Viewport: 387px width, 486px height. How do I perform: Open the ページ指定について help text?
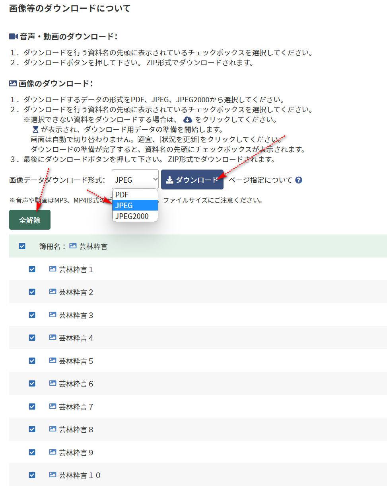point(260,180)
